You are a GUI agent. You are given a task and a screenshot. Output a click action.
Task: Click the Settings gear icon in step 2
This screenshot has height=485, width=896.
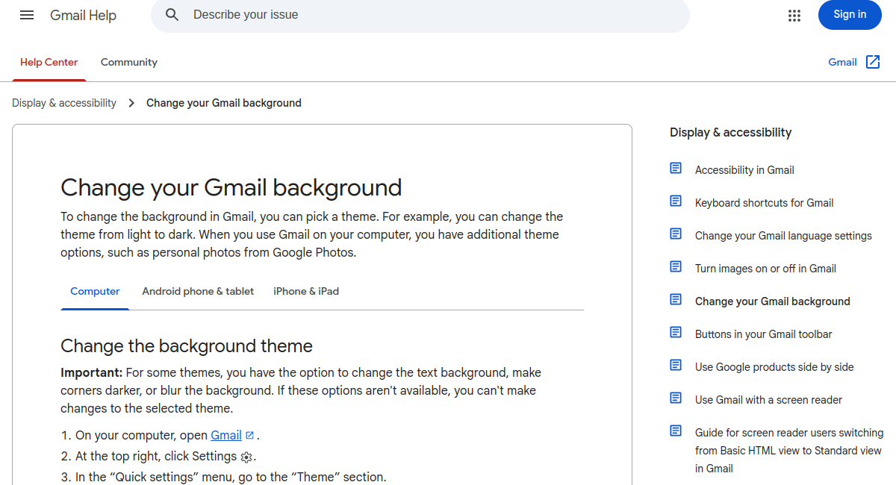coord(246,457)
